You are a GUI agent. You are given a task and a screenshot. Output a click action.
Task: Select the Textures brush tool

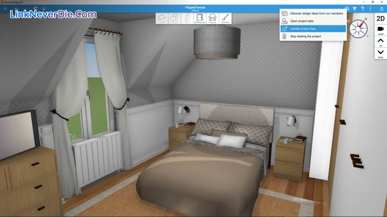point(225,18)
